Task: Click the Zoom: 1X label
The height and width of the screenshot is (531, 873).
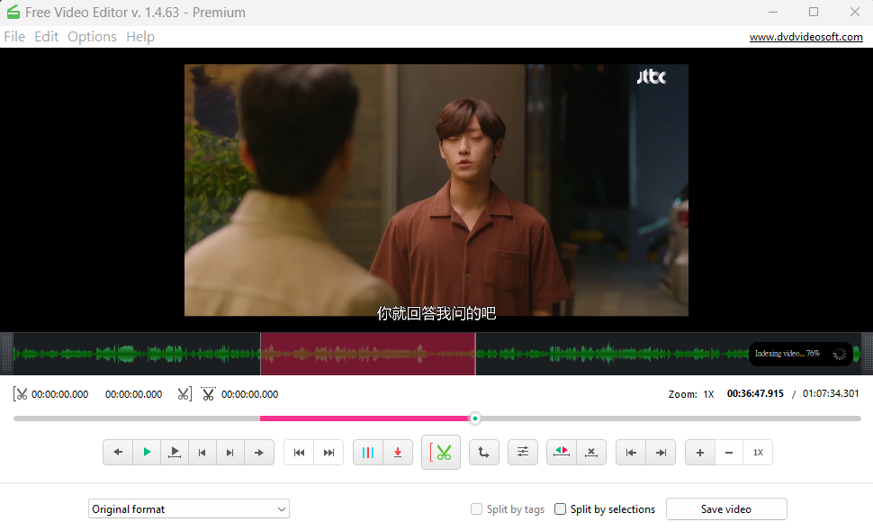Action: pos(691,394)
